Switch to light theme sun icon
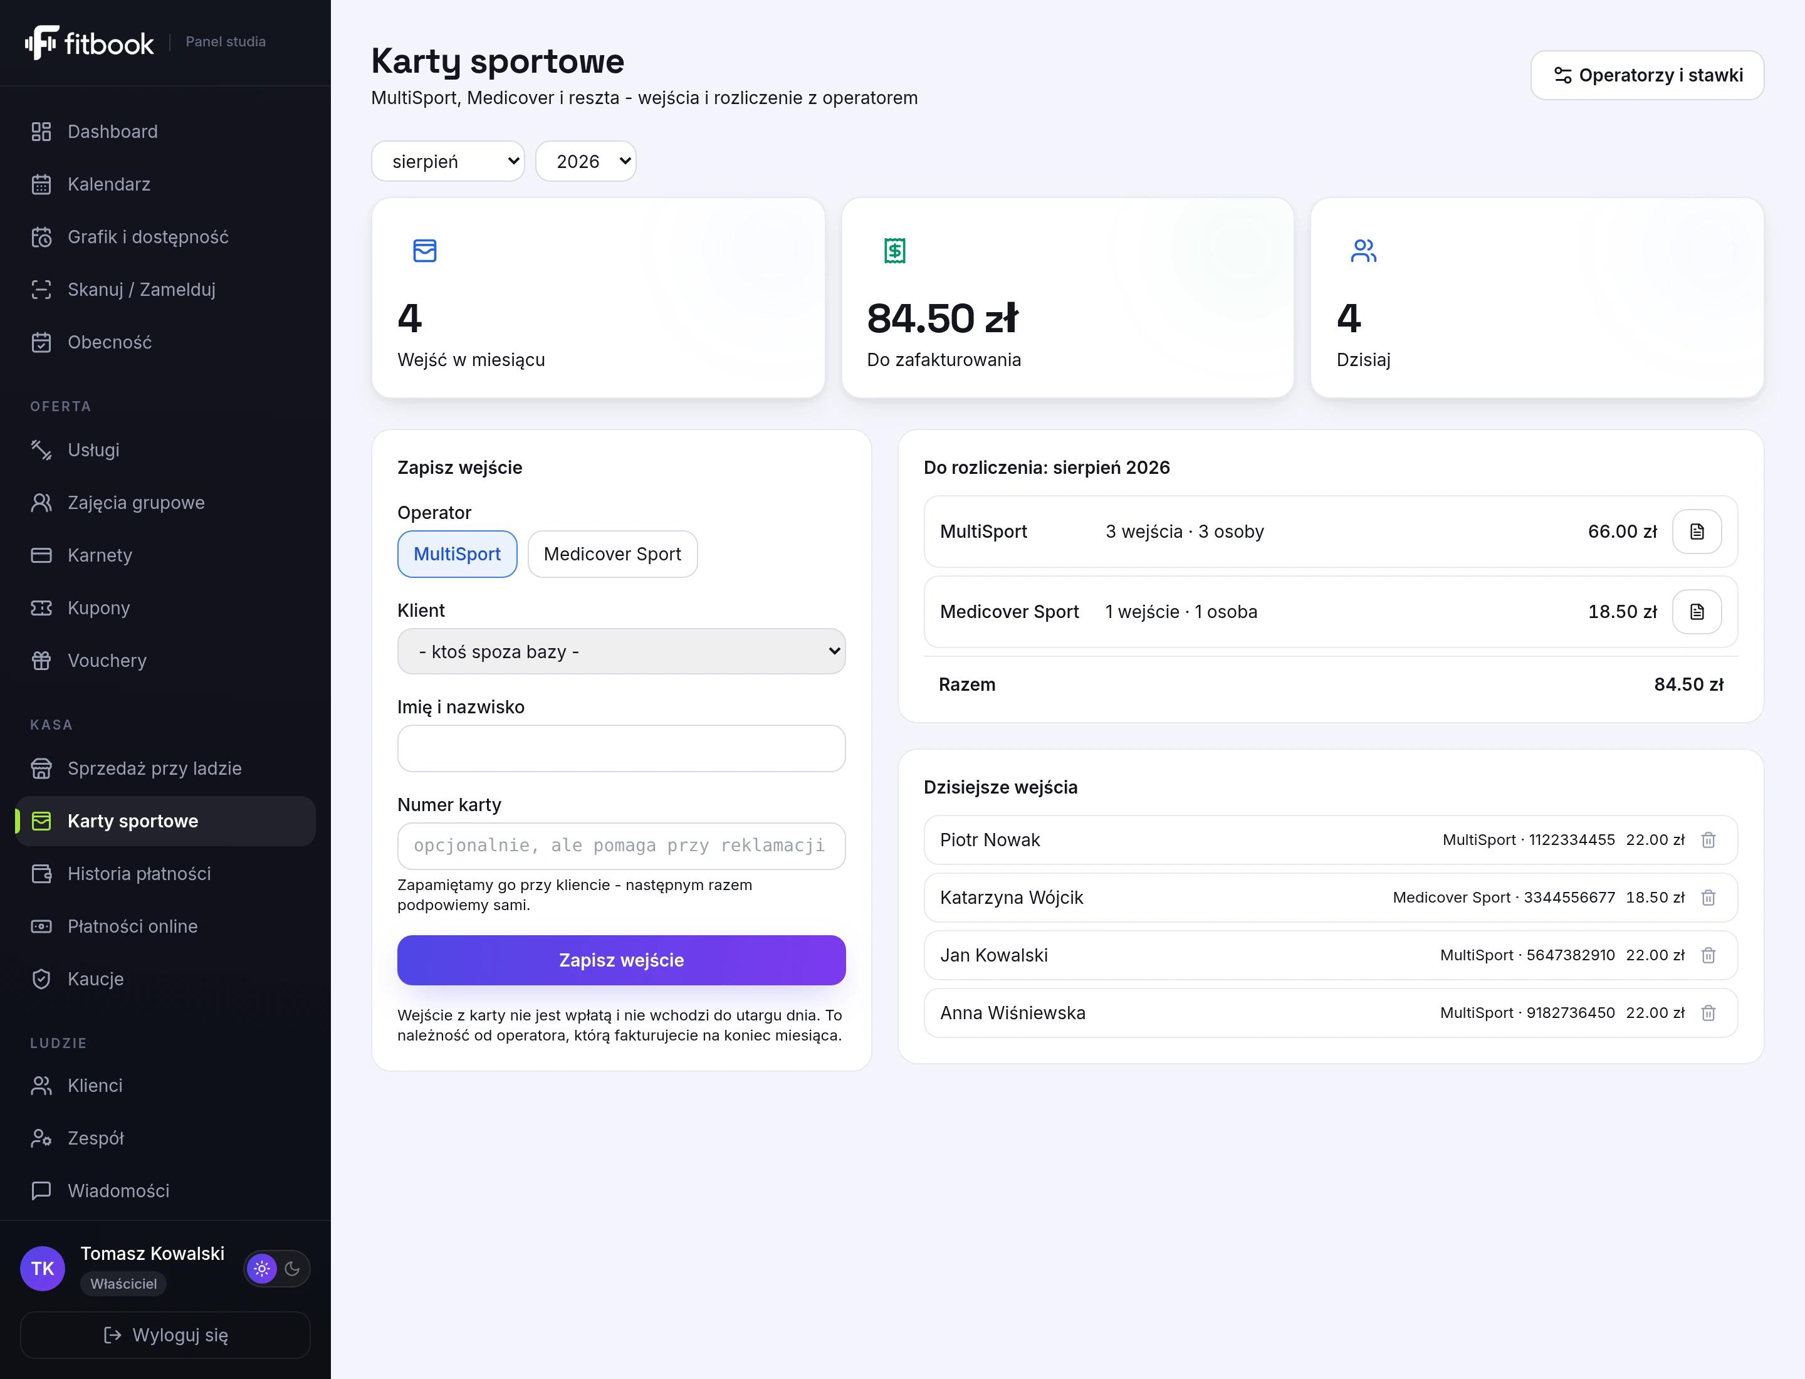1805x1379 pixels. pyautogui.click(x=262, y=1268)
